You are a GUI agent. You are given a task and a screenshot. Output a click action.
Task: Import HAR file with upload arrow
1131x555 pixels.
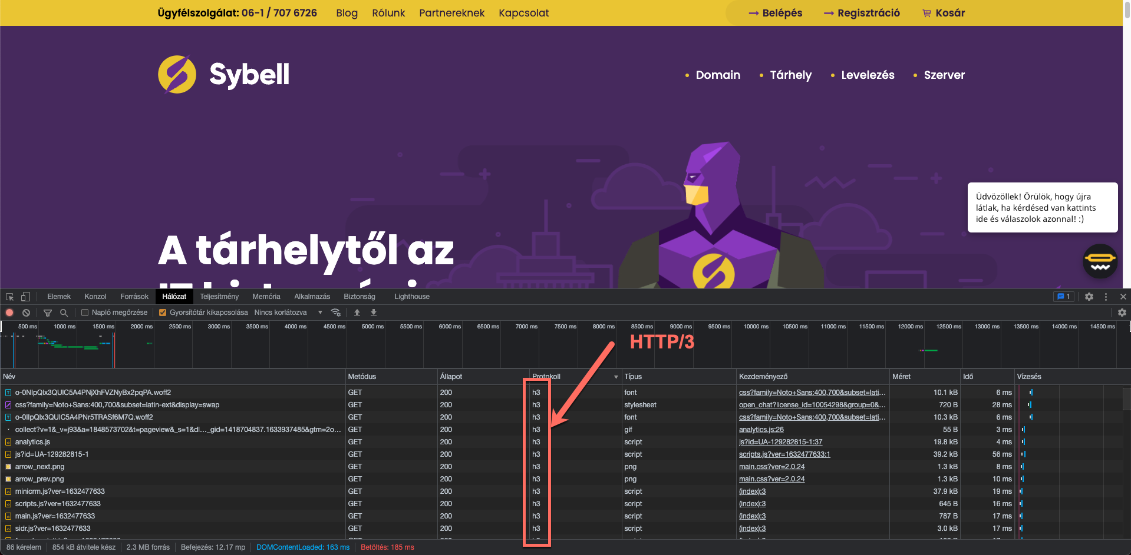(x=357, y=313)
